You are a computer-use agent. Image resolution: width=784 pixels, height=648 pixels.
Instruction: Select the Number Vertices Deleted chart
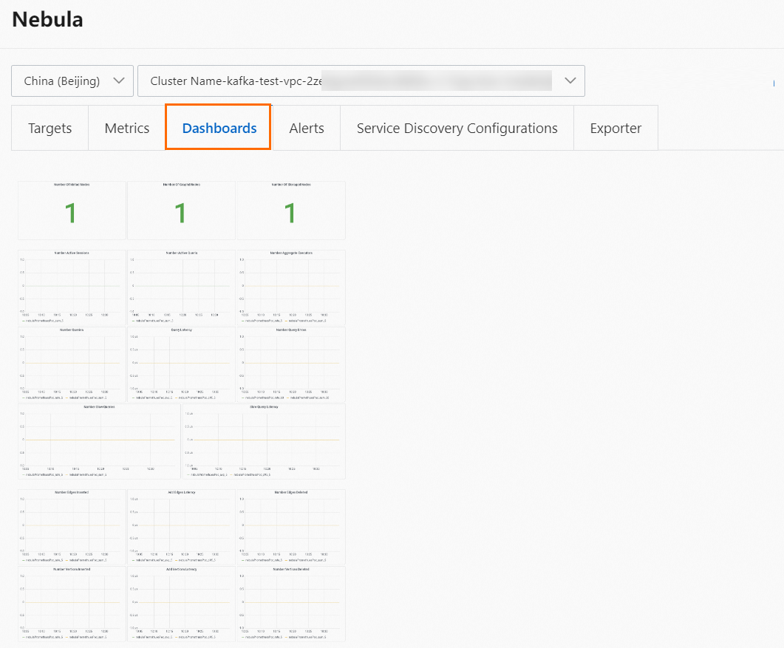[291, 604]
